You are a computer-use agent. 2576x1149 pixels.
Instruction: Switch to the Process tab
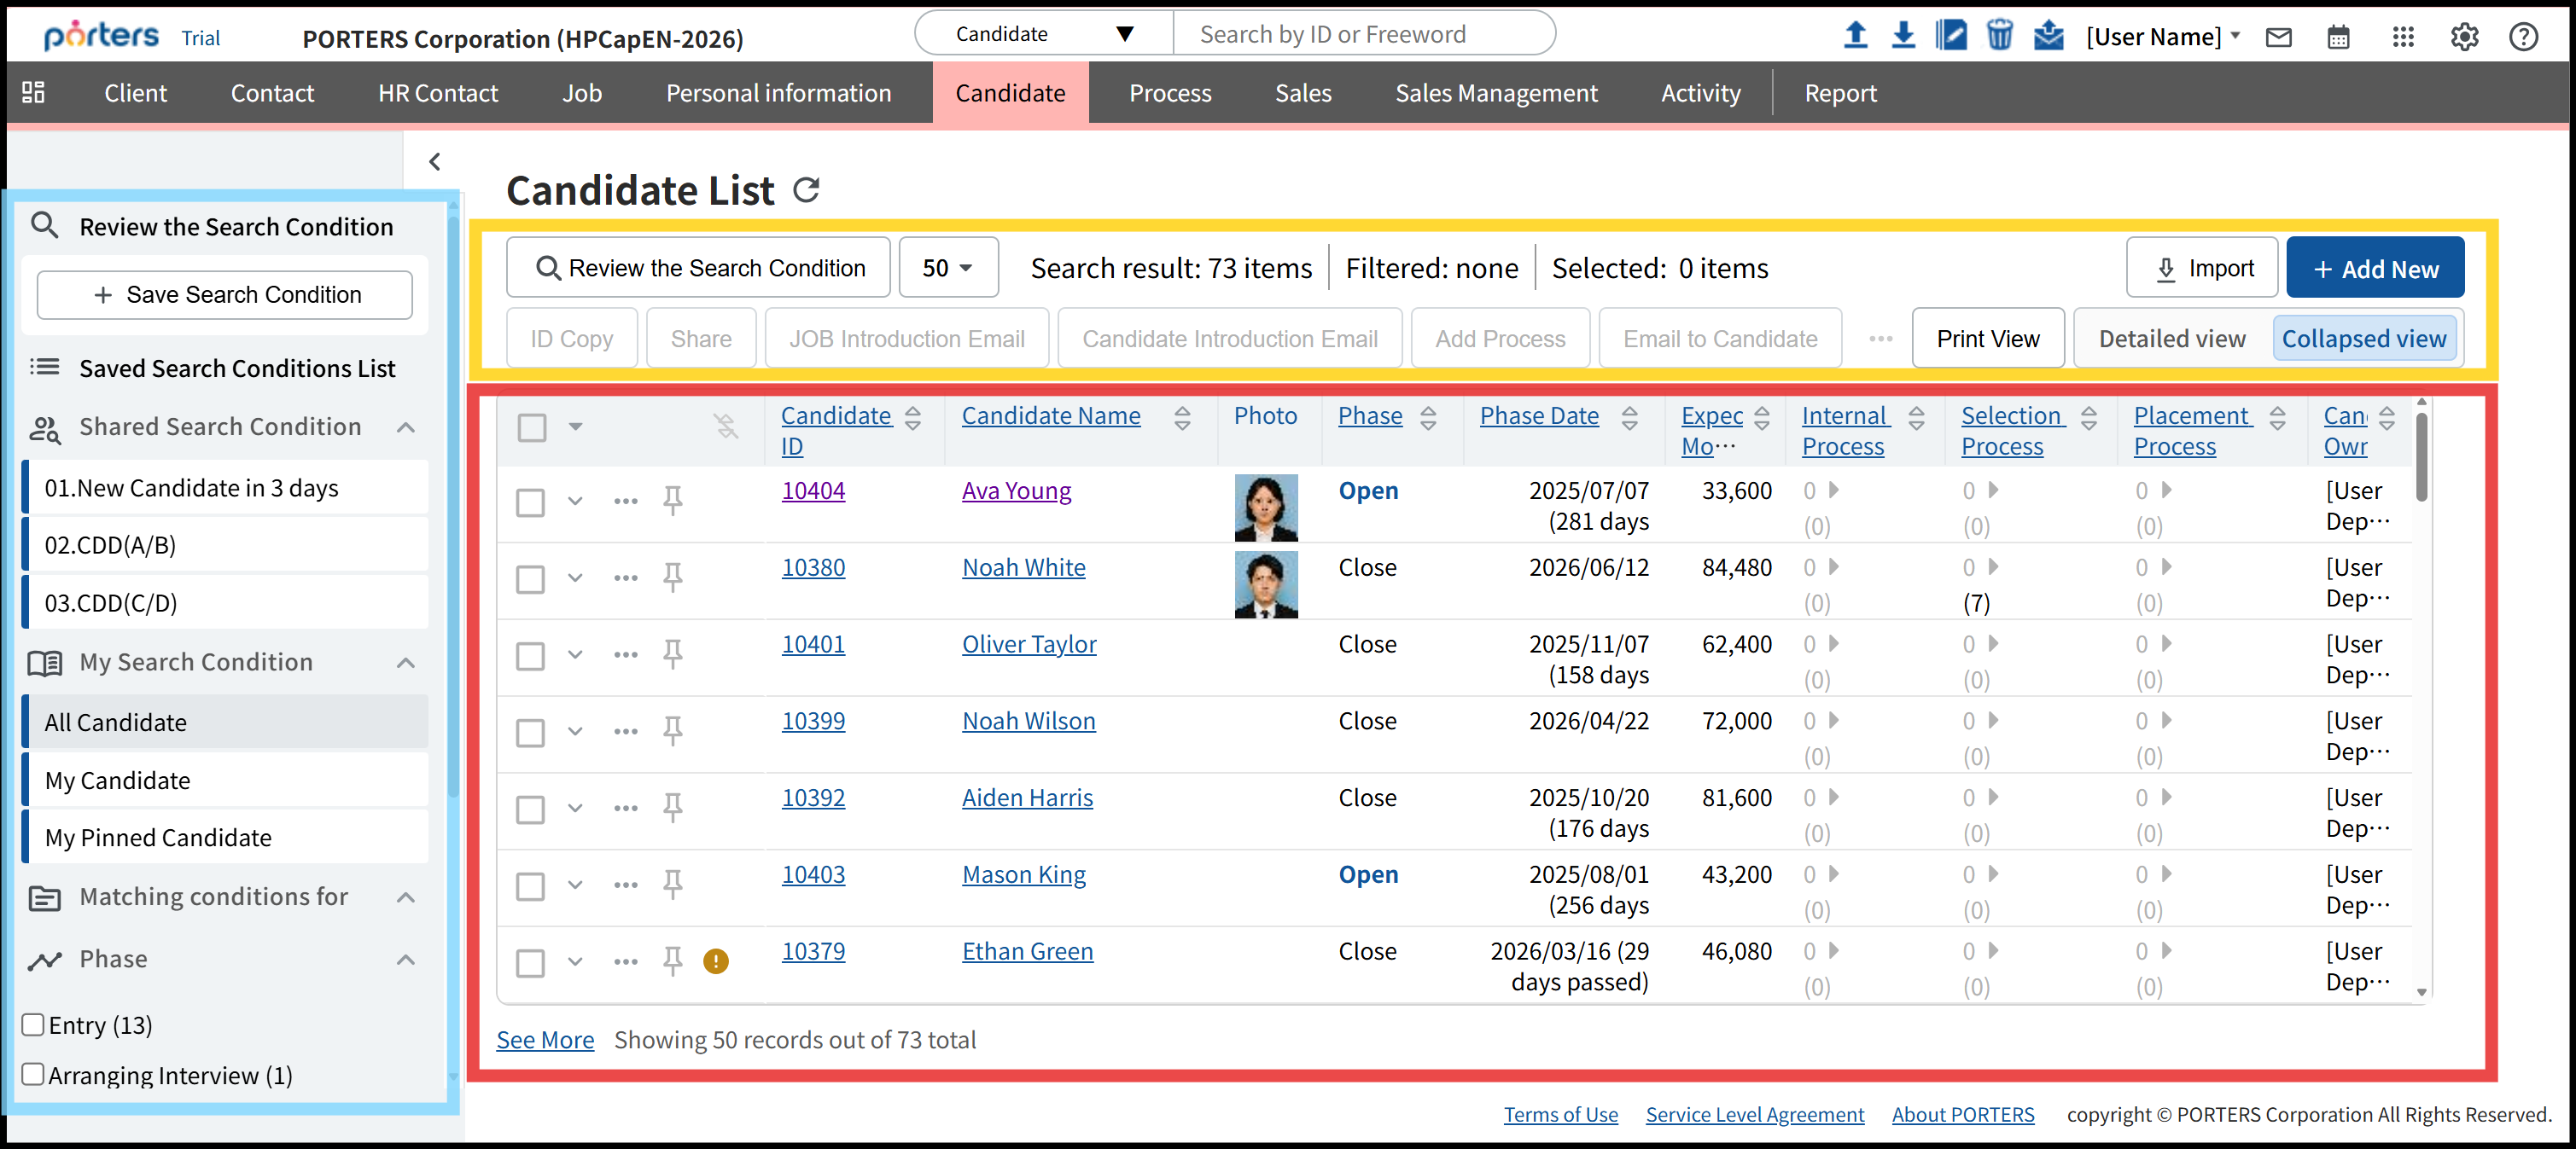coord(1170,93)
